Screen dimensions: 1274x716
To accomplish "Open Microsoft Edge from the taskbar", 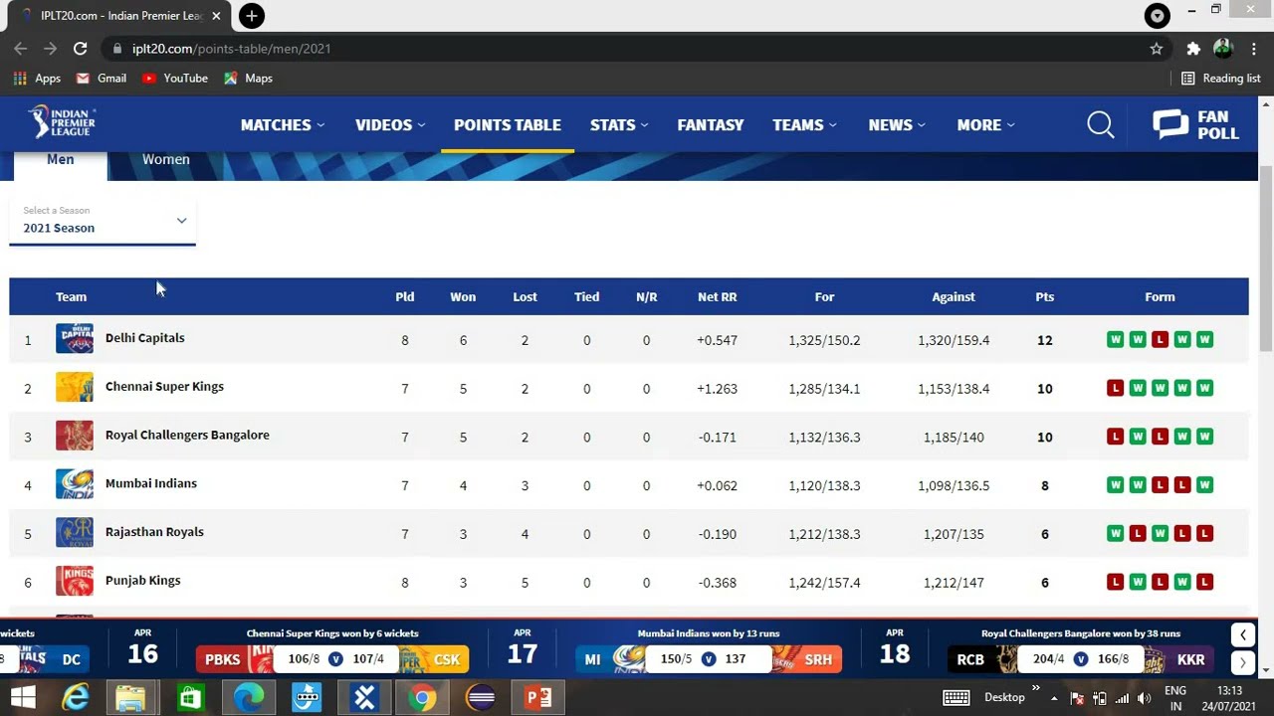I will pos(248,697).
